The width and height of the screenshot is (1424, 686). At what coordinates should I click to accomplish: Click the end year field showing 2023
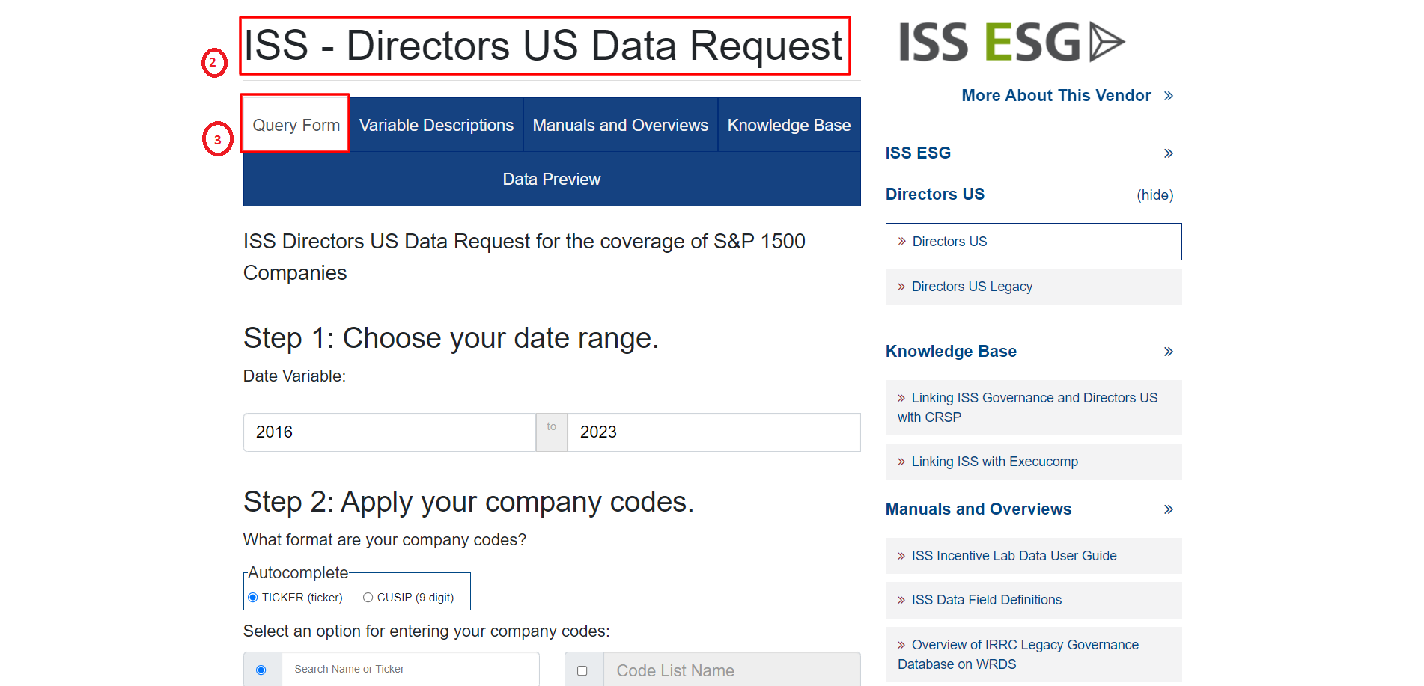pyautogui.click(x=714, y=432)
